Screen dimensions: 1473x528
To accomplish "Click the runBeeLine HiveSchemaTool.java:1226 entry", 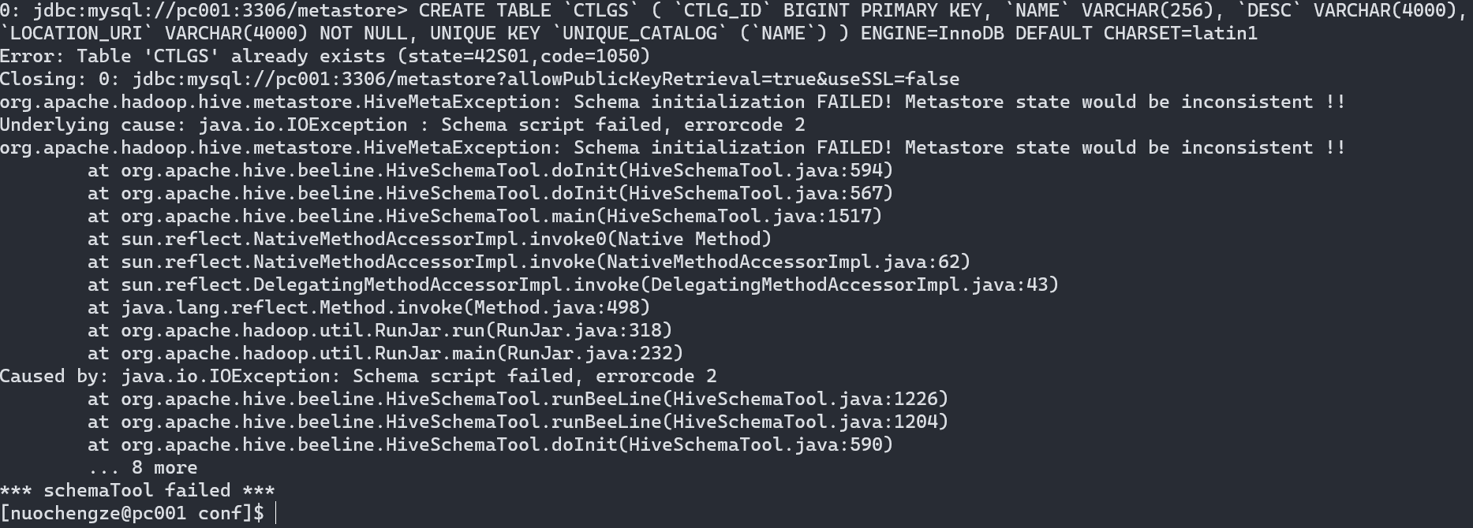I will [518, 400].
